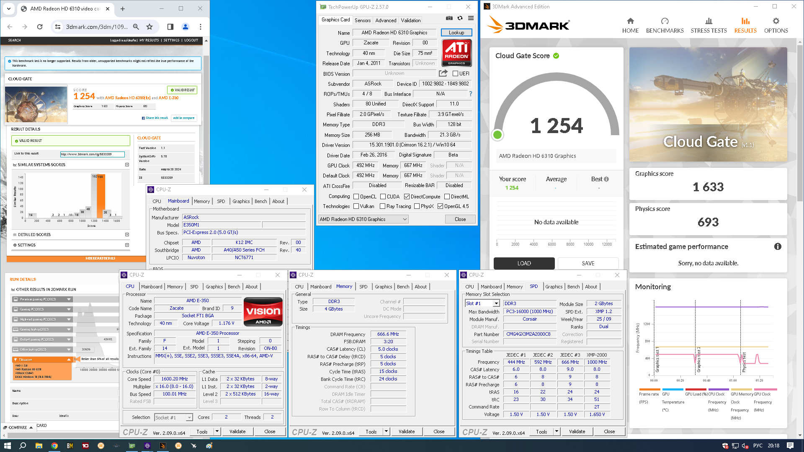
Task: Open GPU selection dropdown in GPU-Z
Action: pyautogui.click(x=363, y=219)
